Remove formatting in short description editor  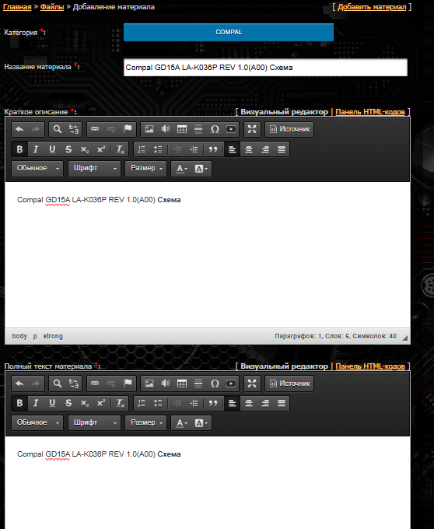(x=121, y=149)
